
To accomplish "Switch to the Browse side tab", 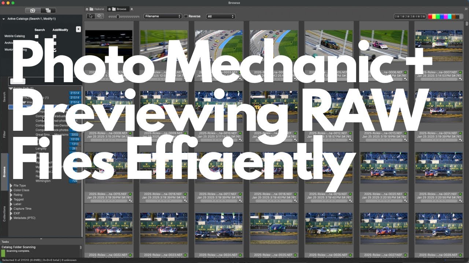I will 4,172.
